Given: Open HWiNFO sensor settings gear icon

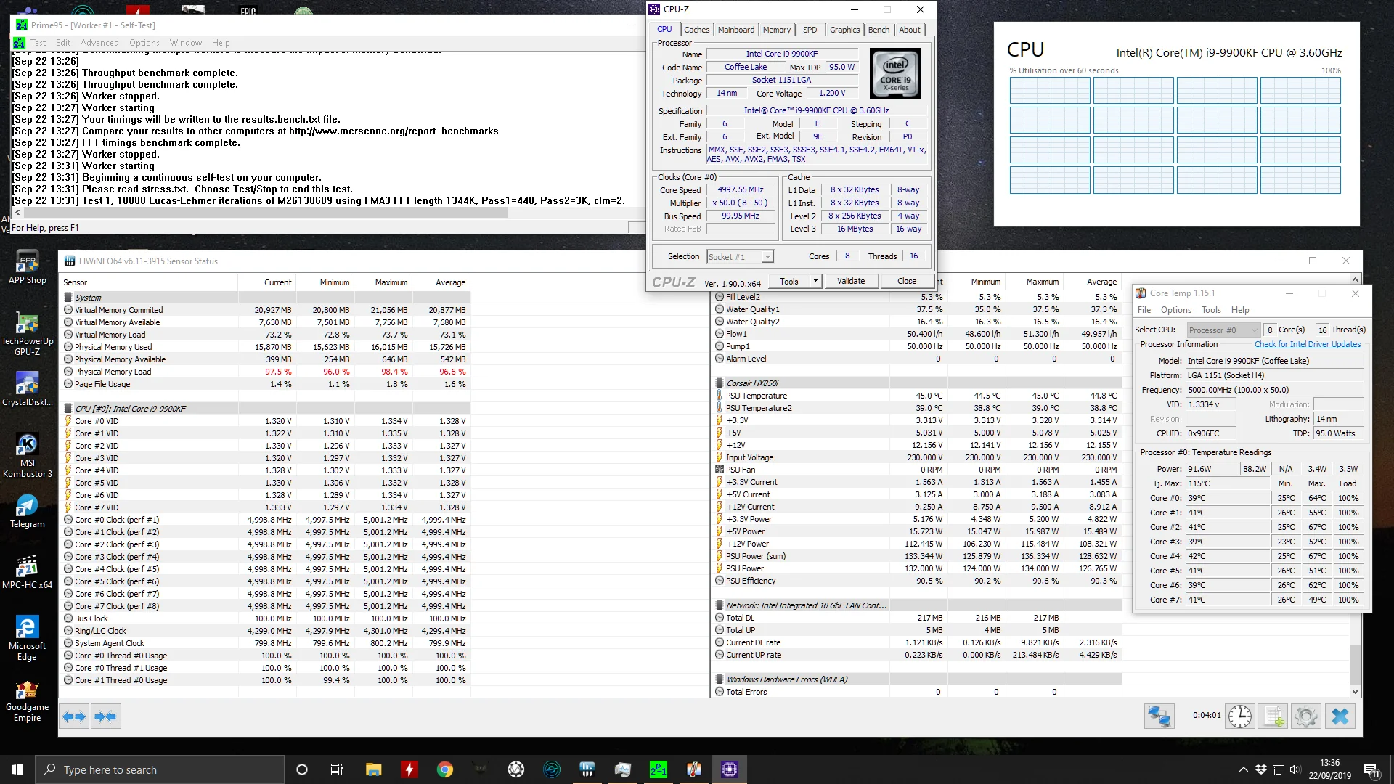Looking at the screenshot, I should pos(1305,716).
